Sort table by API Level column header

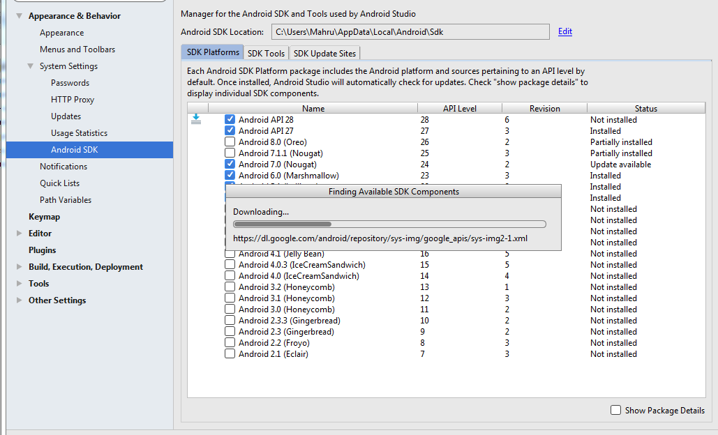(459, 108)
